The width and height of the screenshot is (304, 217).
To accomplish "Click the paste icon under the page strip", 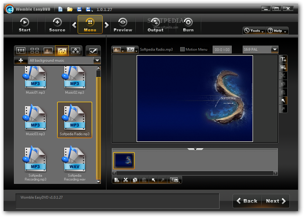I will click(144, 180).
